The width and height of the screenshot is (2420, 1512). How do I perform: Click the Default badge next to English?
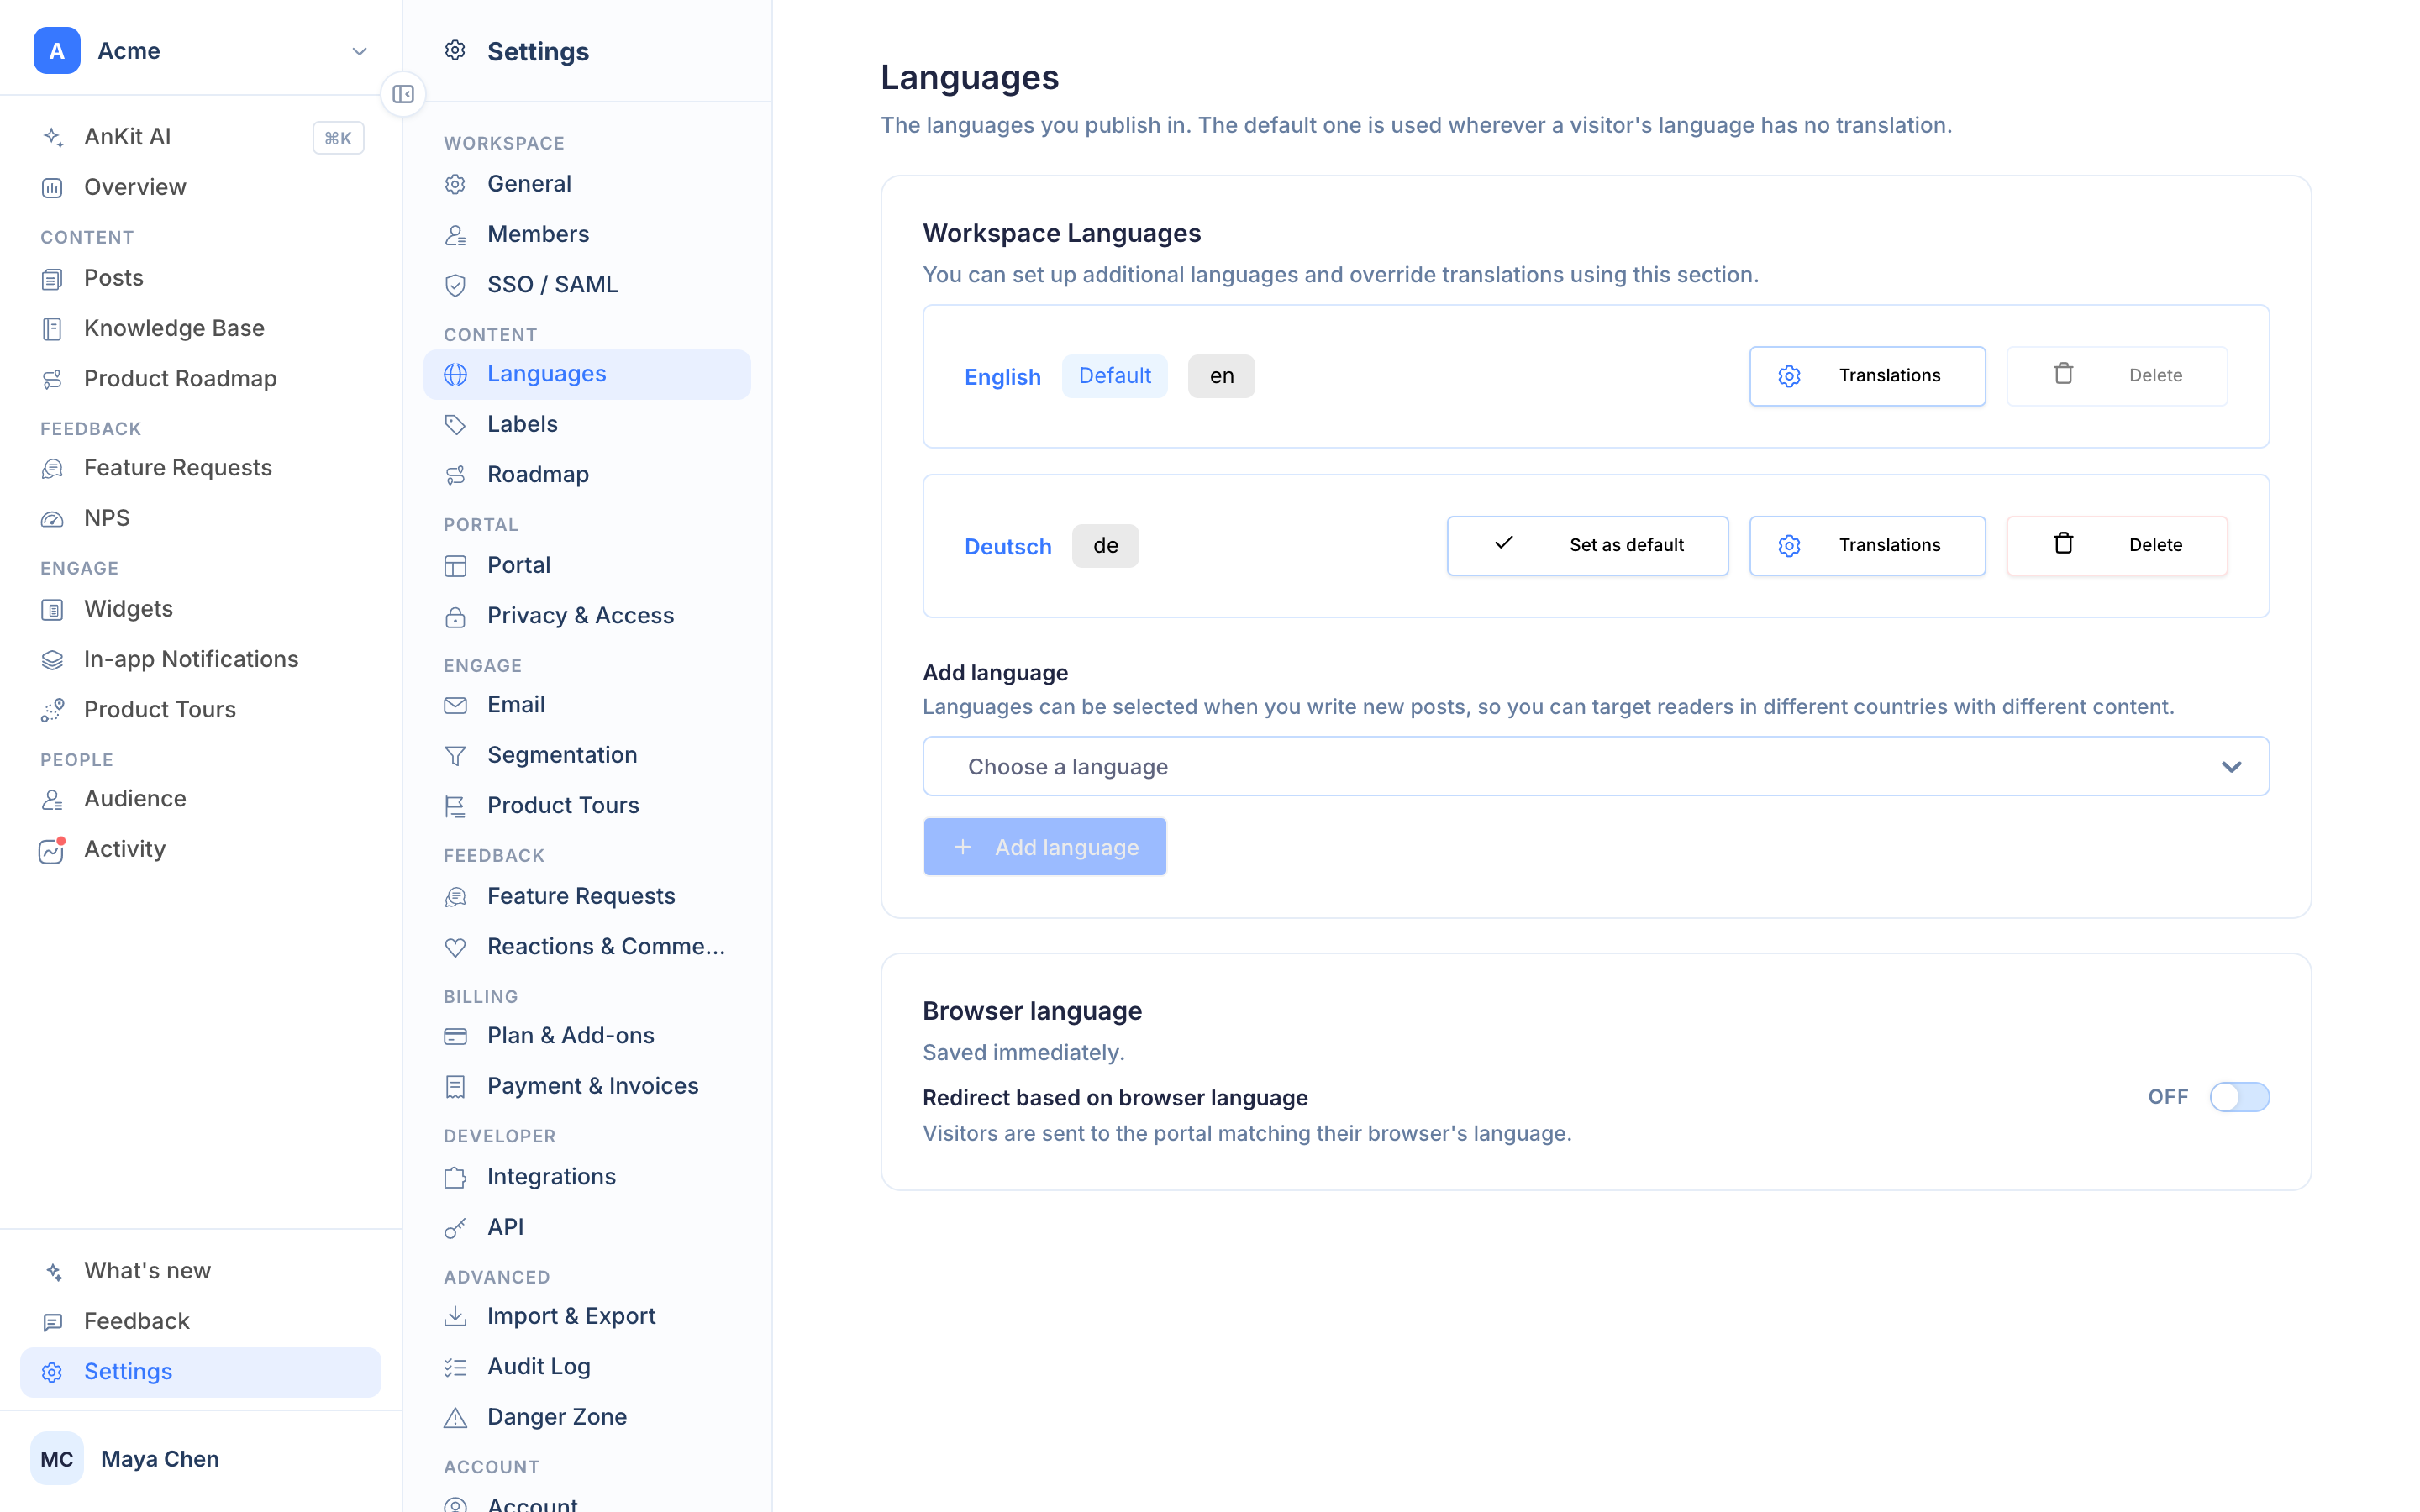[1114, 376]
